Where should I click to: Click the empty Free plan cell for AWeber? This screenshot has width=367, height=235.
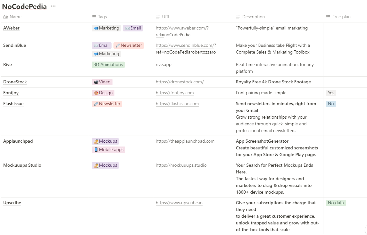pyautogui.click(x=345, y=31)
